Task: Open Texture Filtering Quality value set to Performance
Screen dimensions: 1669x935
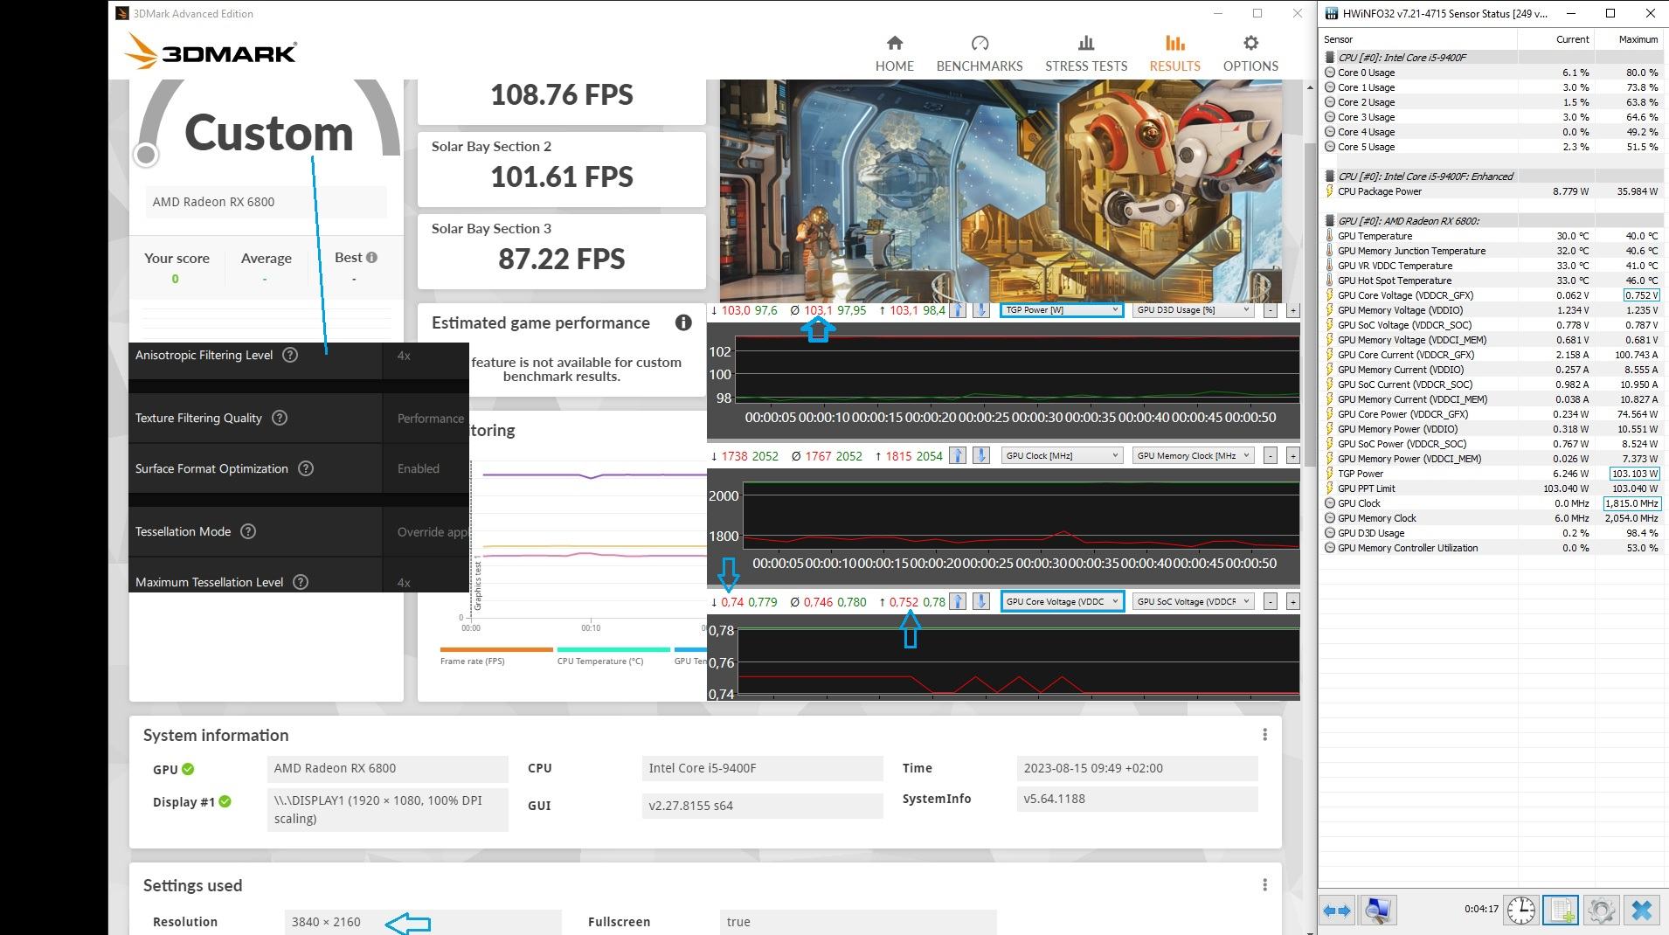Action: pos(426,418)
